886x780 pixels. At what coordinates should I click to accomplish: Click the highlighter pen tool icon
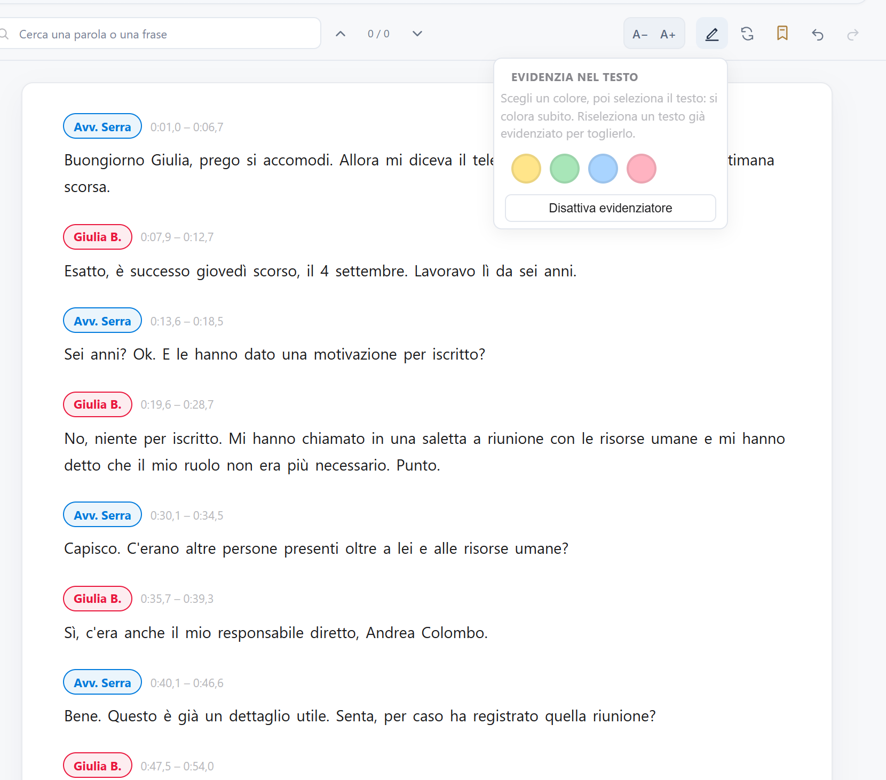click(x=712, y=34)
